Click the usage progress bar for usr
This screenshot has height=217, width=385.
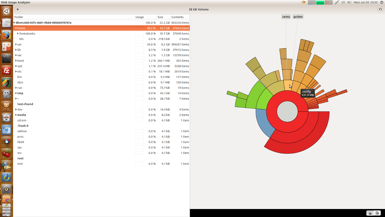(139, 44)
